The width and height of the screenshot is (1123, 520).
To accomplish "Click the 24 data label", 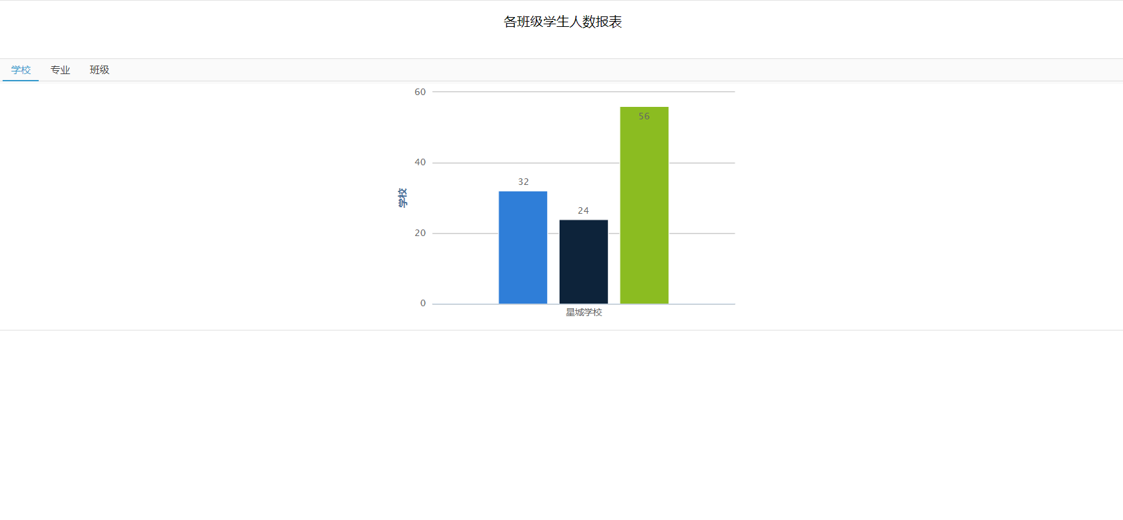I will pyautogui.click(x=583, y=210).
